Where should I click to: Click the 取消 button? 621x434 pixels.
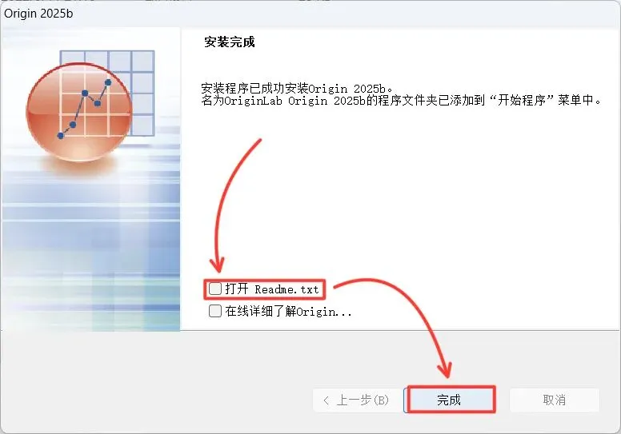point(554,400)
